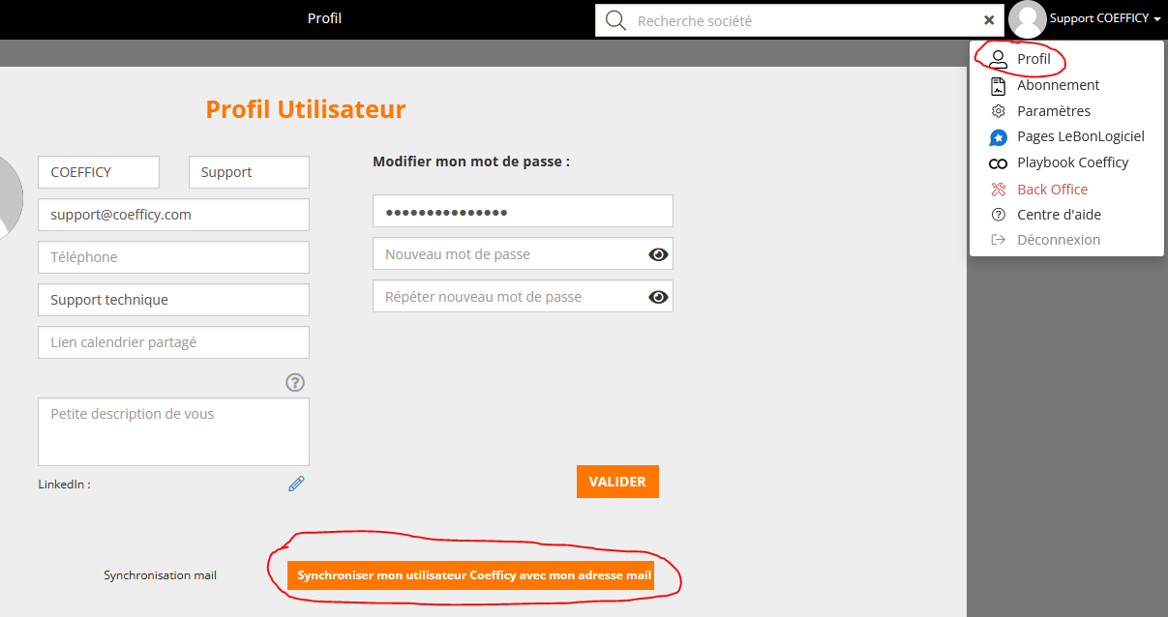Click the Centre d'aide question icon
1168x617 pixels.
coord(999,215)
